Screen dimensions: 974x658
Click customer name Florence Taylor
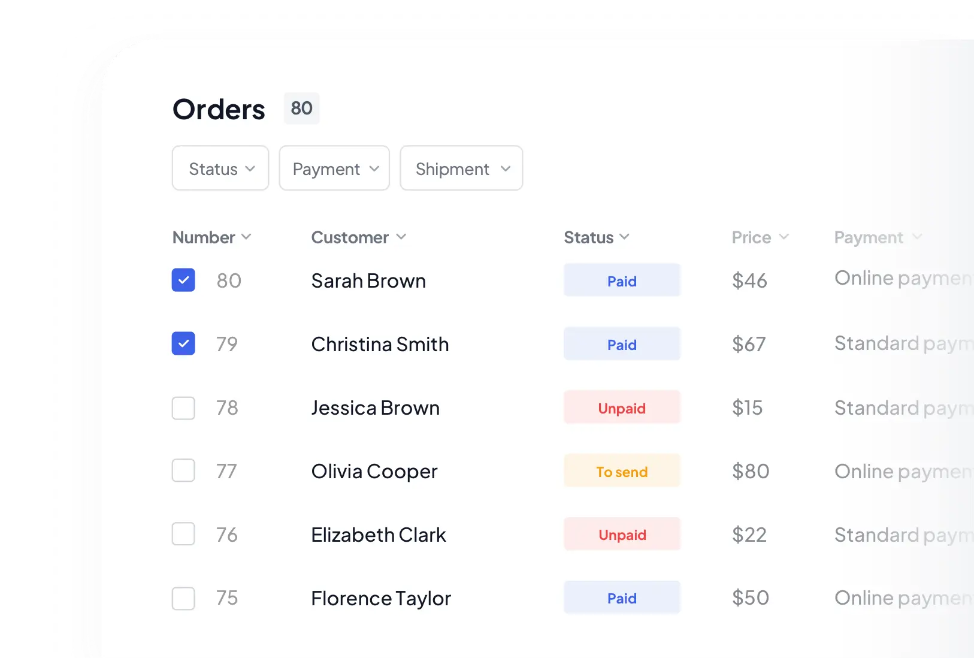point(381,598)
